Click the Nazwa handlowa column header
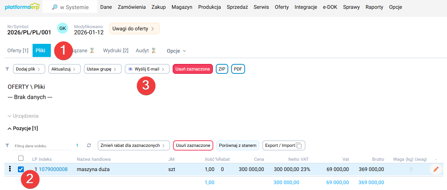Screen dimensions: 447x190 point(94,159)
